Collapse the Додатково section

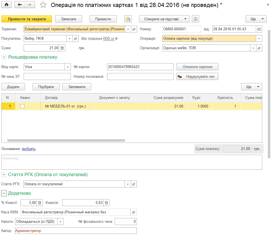coord(4,193)
